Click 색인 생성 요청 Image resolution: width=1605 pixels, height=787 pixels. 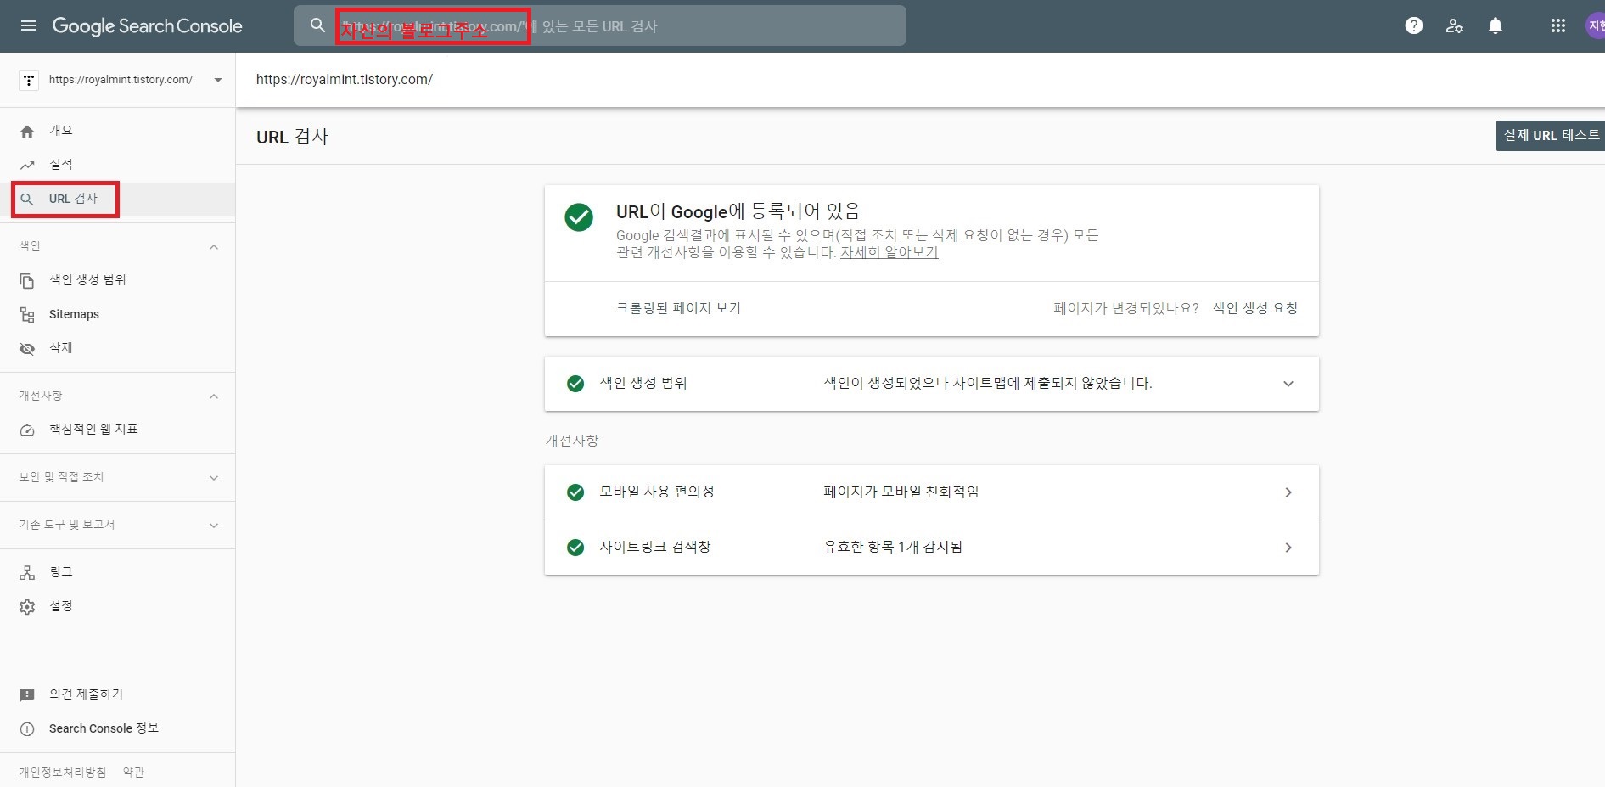click(x=1254, y=308)
